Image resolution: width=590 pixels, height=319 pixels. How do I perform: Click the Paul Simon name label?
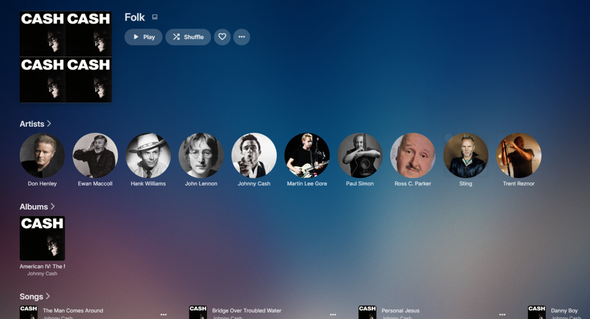tap(360, 184)
